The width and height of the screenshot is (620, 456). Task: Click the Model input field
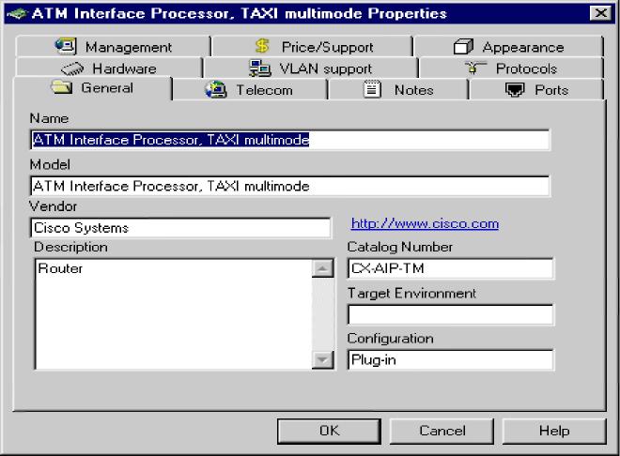point(289,186)
